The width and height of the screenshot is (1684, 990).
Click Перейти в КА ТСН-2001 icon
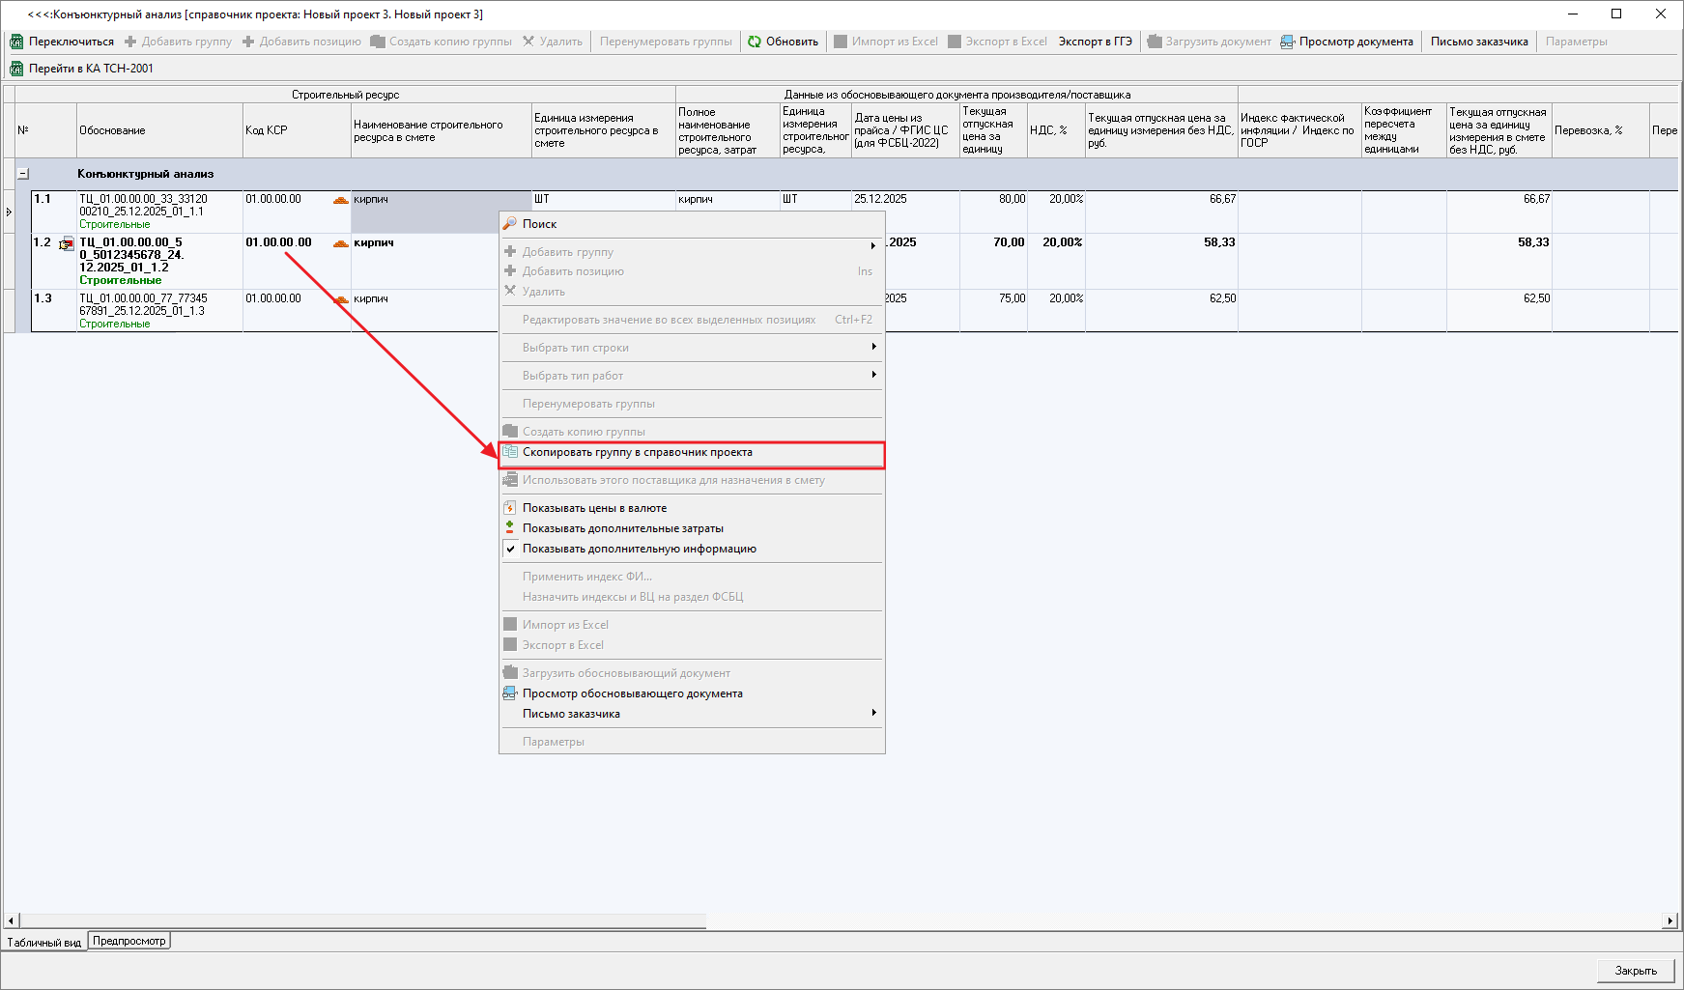(16, 69)
